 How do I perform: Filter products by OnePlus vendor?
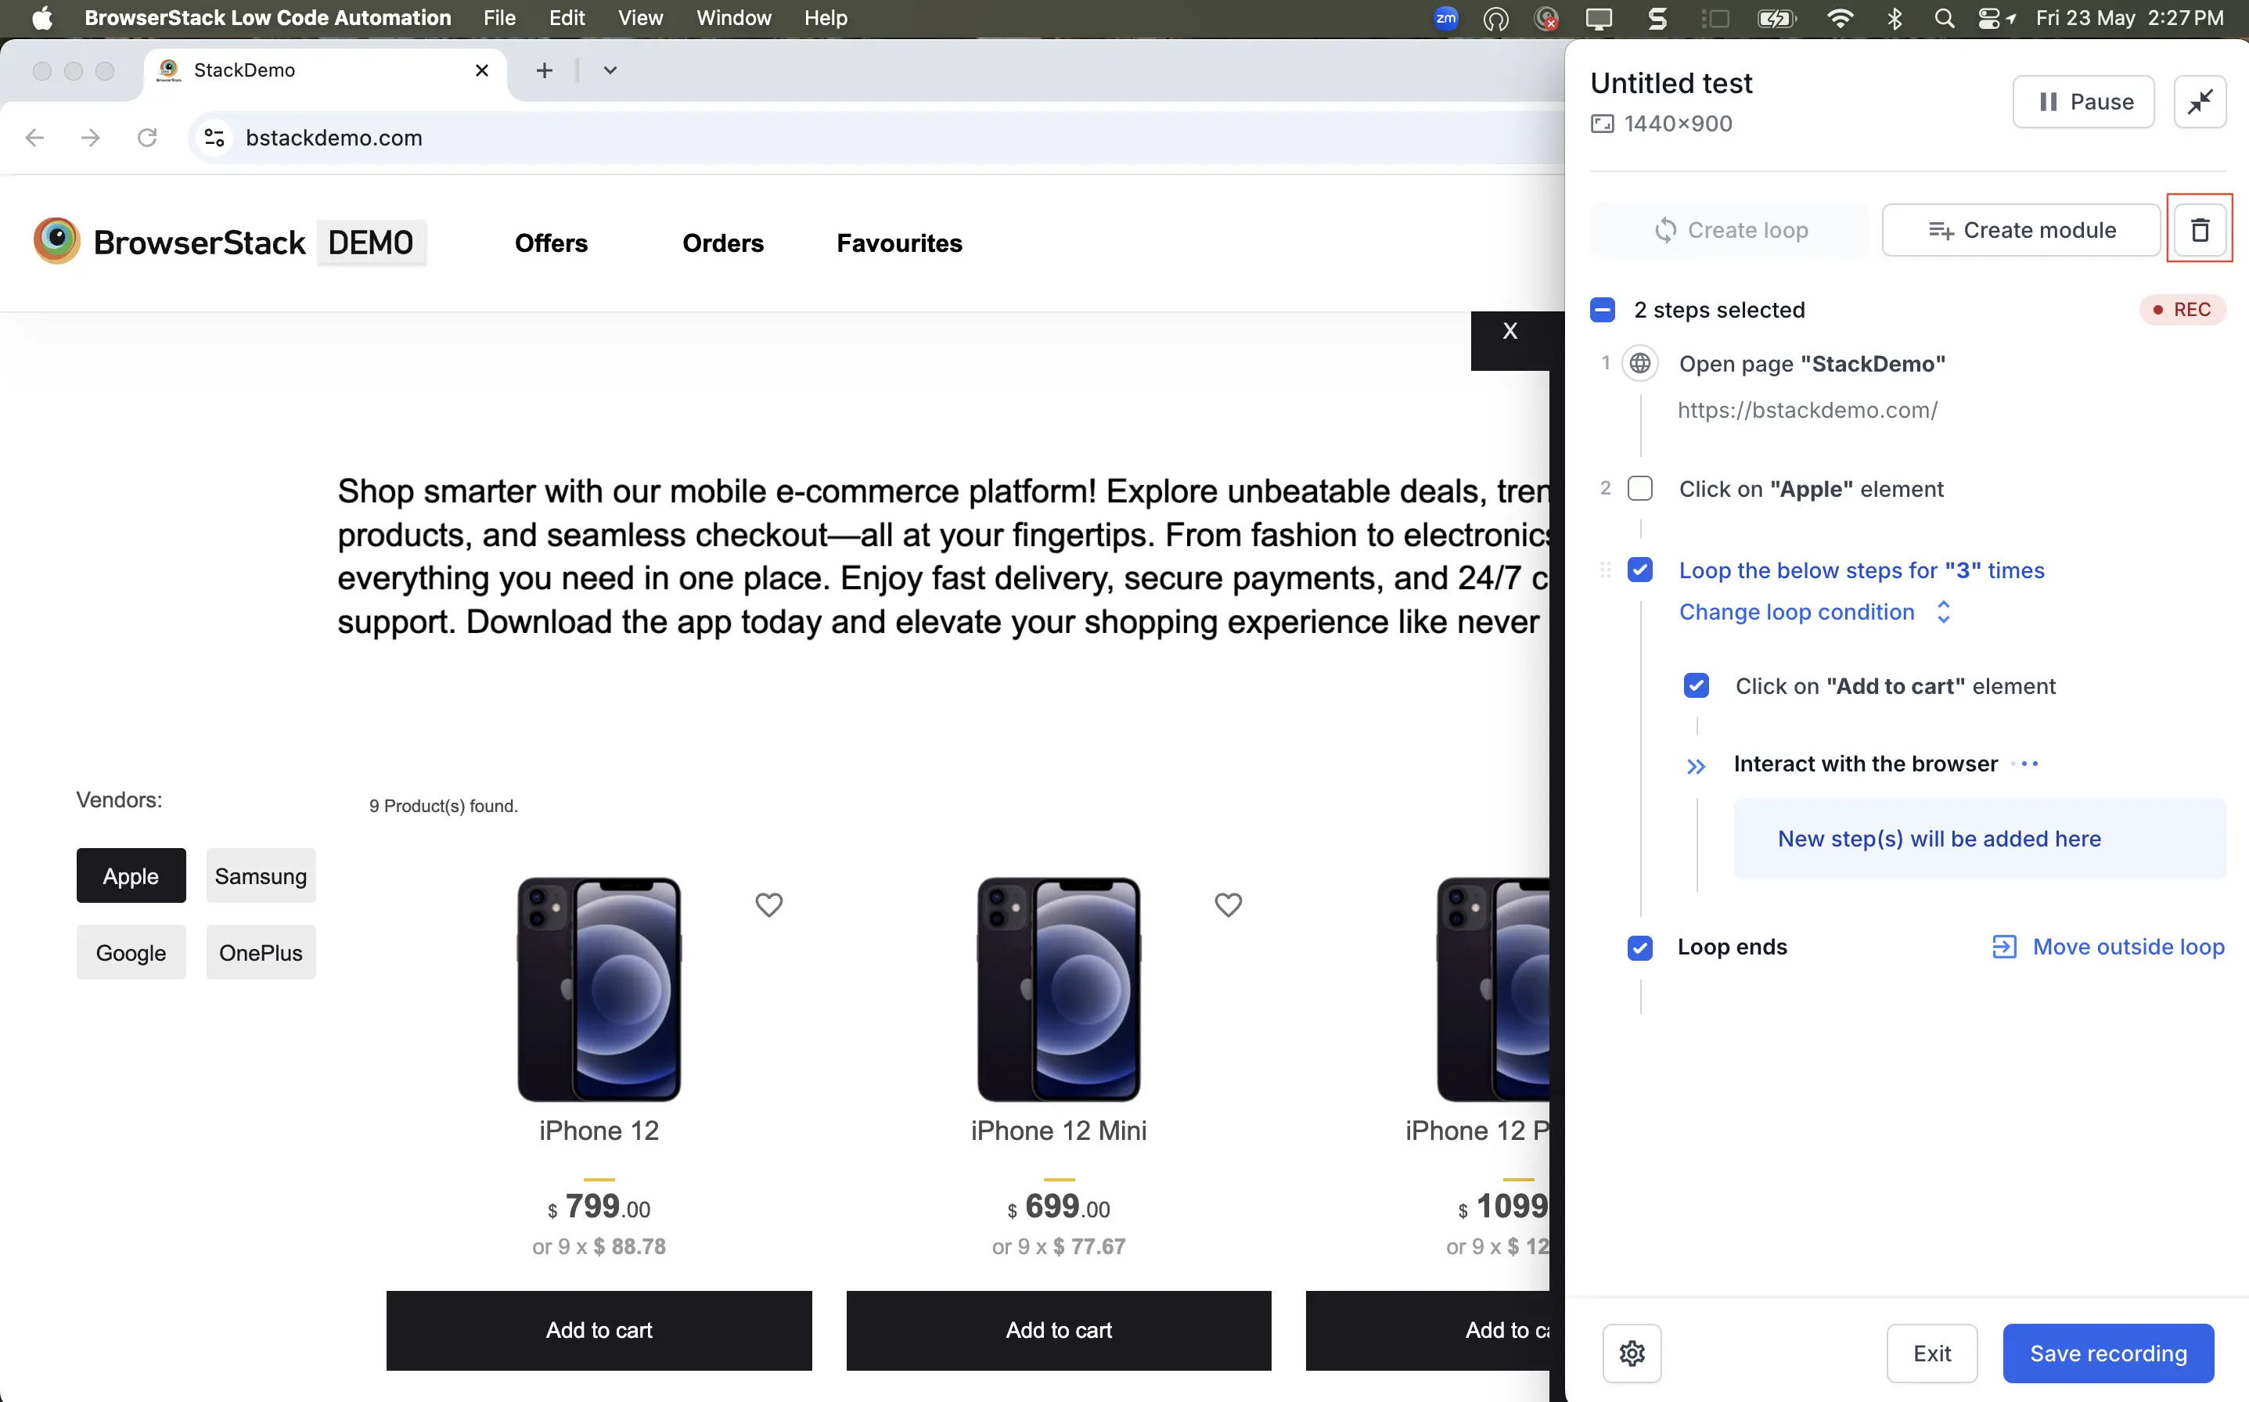pyautogui.click(x=261, y=952)
